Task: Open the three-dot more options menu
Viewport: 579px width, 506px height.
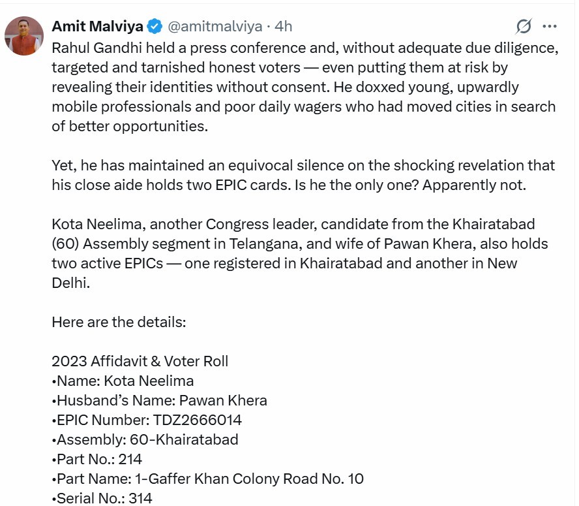Action: [x=550, y=26]
